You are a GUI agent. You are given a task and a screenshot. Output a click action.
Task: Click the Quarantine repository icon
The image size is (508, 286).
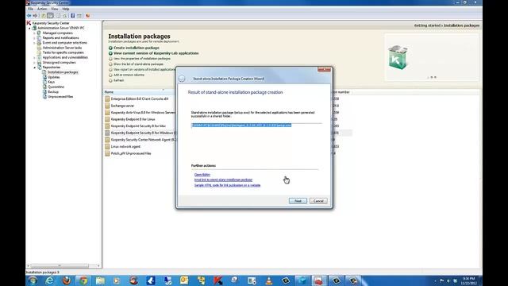tap(44, 87)
